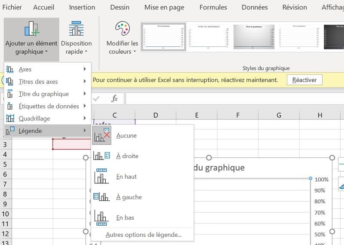Viewport: 344px width, 245px height.
Task: Select column E header
Action: click(197, 115)
